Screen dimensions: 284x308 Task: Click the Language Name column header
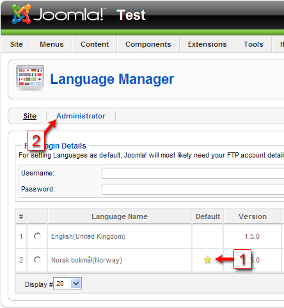pyautogui.click(x=120, y=216)
